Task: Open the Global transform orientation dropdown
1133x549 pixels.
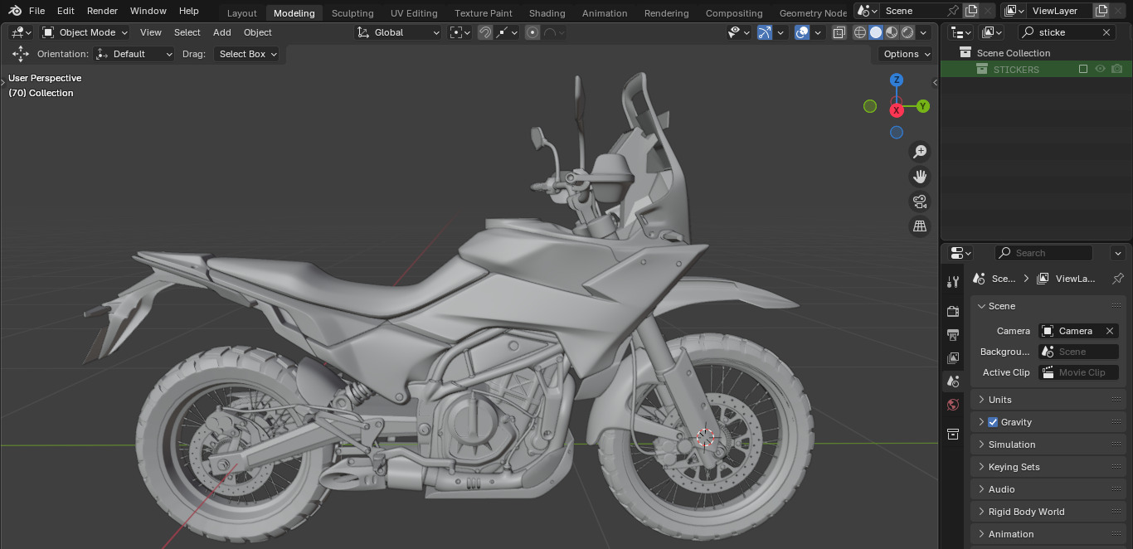Action: click(399, 32)
